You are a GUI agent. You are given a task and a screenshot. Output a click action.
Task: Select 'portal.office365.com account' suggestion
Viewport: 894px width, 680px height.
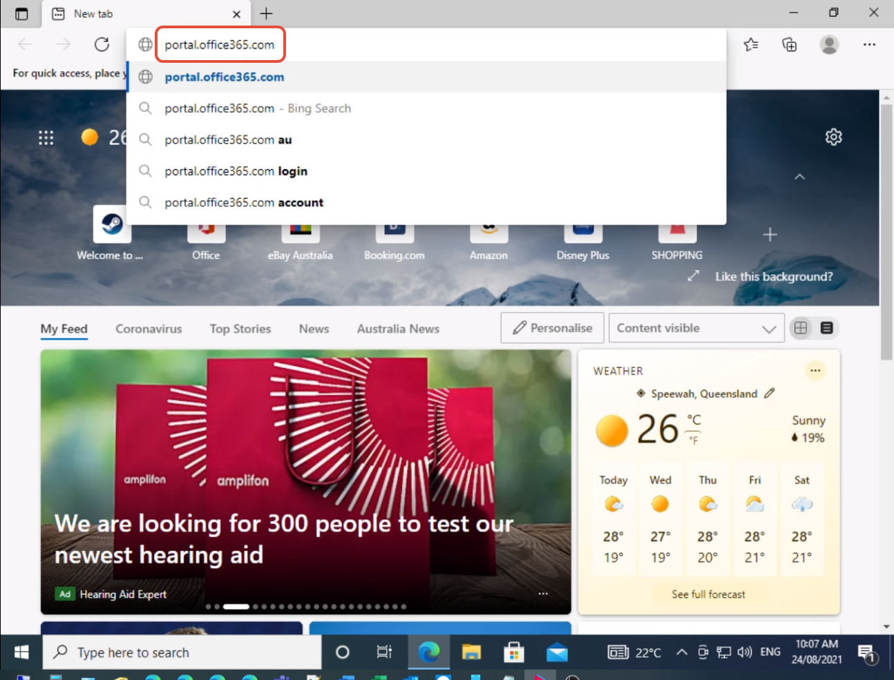tap(426, 202)
